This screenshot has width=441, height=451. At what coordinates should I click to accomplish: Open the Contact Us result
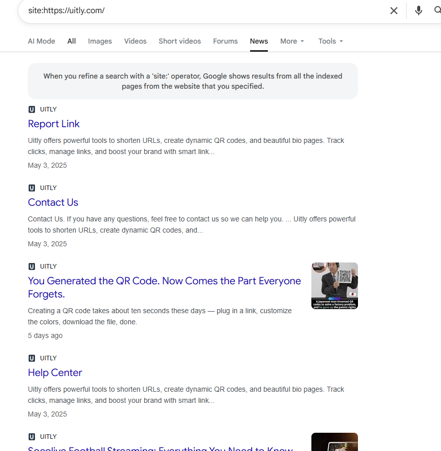pyautogui.click(x=53, y=202)
